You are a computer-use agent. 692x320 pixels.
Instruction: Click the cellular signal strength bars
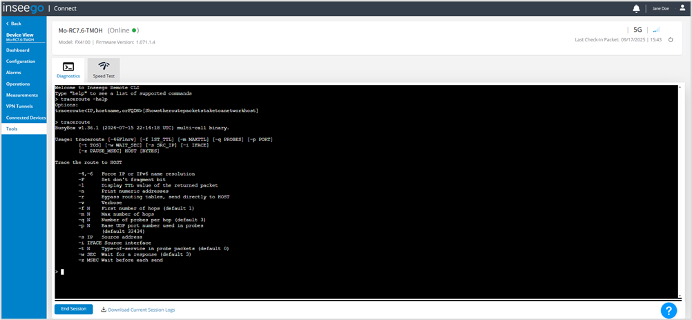[656, 30]
